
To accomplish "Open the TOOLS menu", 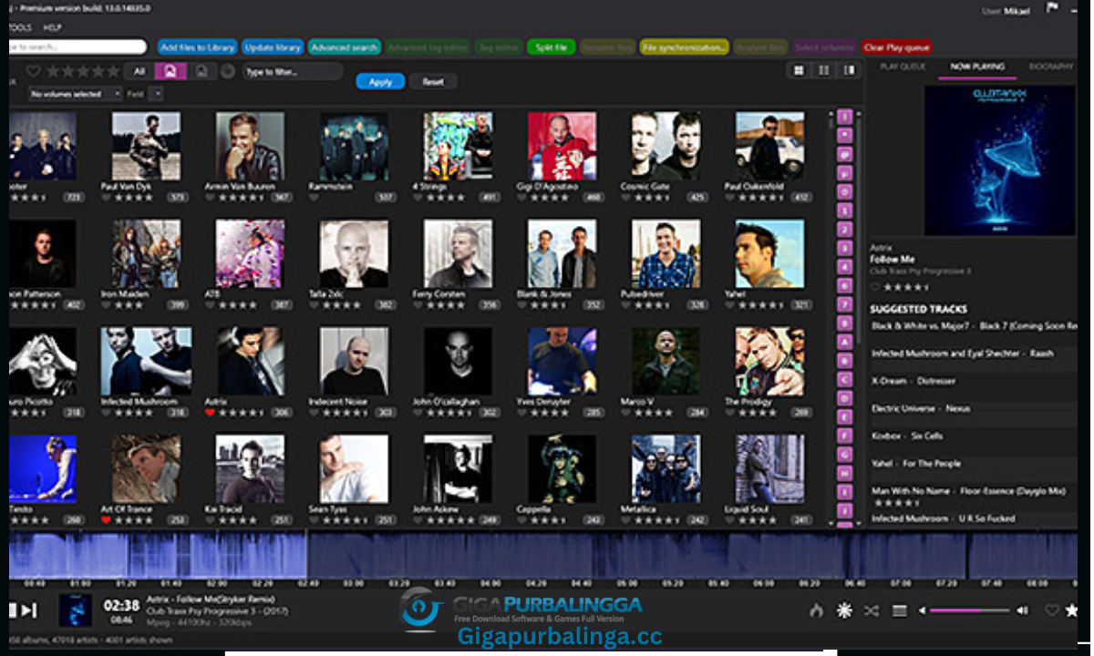I will coord(18,28).
